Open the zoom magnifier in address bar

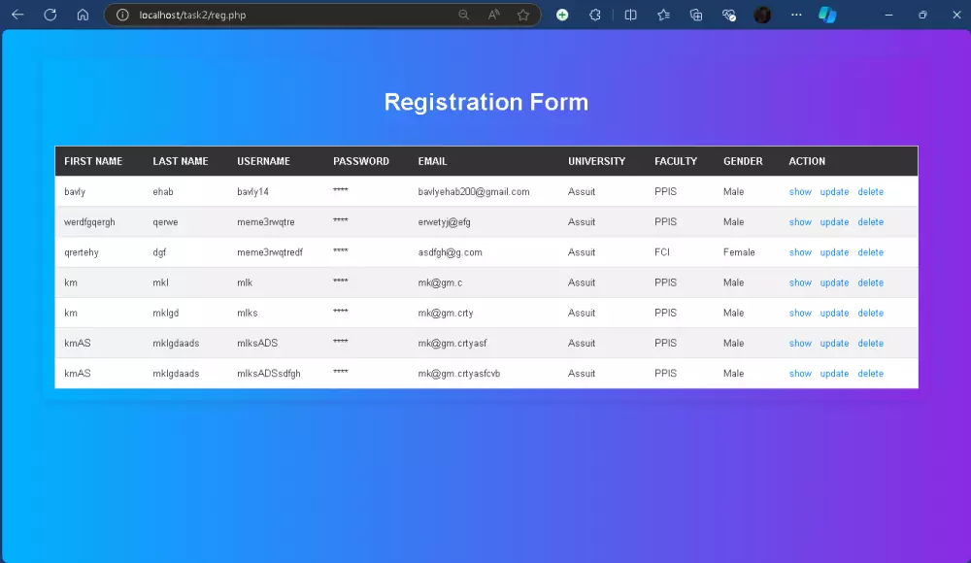pos(464,15)
